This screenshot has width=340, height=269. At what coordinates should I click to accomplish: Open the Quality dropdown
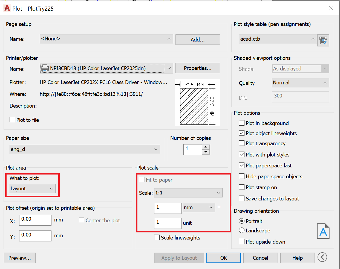(x=325, y=82)
